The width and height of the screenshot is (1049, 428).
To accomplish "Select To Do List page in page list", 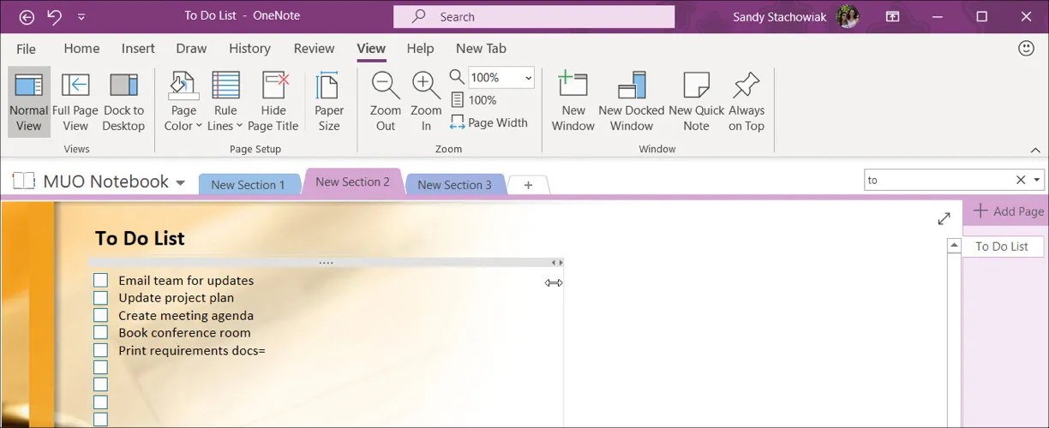I will click(1003, 246).
